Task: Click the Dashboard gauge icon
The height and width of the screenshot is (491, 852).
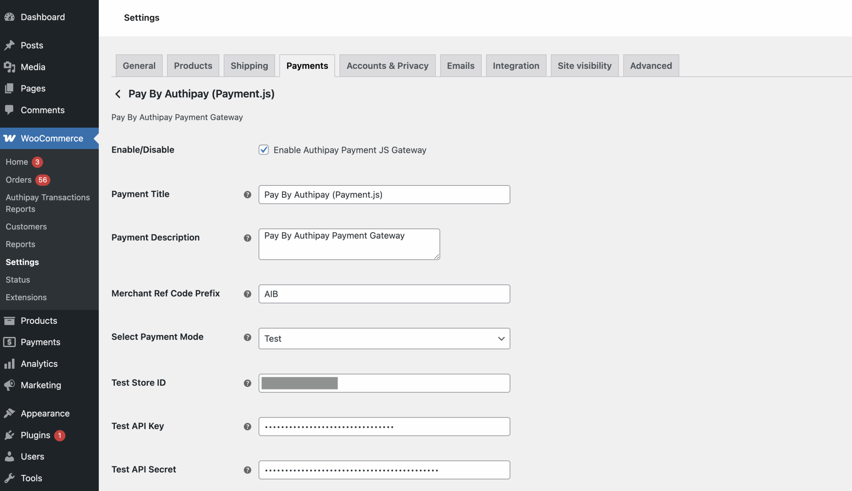Action: click(x=9, y=17)
